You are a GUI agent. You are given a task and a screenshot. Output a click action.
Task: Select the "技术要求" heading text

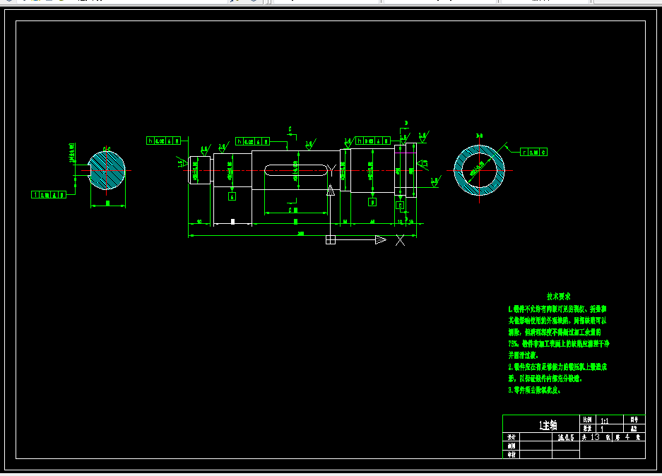pyautogui.click(x=559, y=296)
